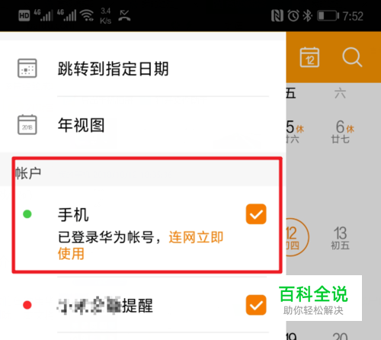The width and height of the screenshot is (381, 340).
Task: Tap the NFC status bar icon
Action: coord(277,16)
